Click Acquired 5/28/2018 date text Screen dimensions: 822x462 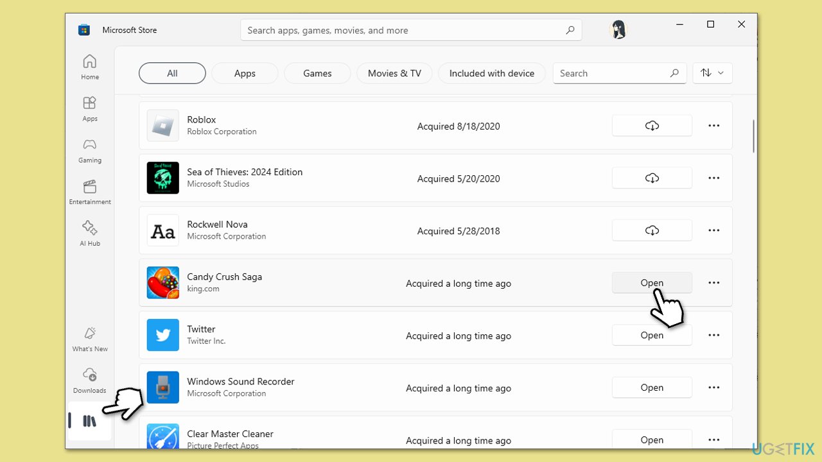tap(459, 231)
